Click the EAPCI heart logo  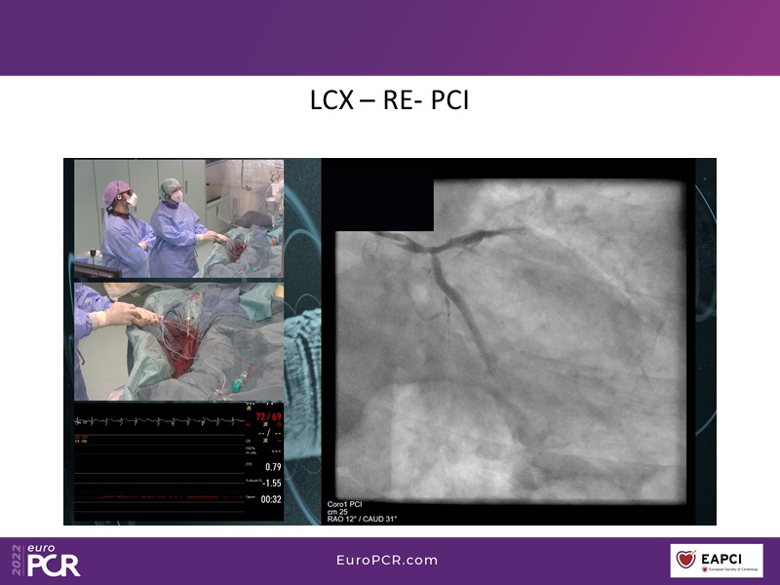point(689,561)
